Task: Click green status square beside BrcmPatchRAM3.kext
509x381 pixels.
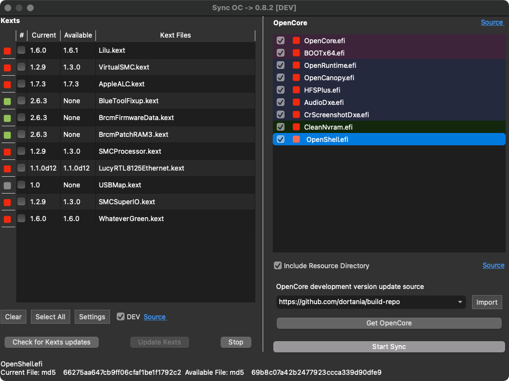Action: click(7, 135)
